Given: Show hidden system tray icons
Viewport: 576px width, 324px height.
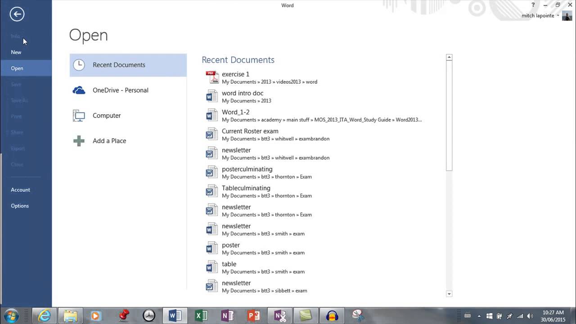Looking at the screenshot, I should point(479,316).
